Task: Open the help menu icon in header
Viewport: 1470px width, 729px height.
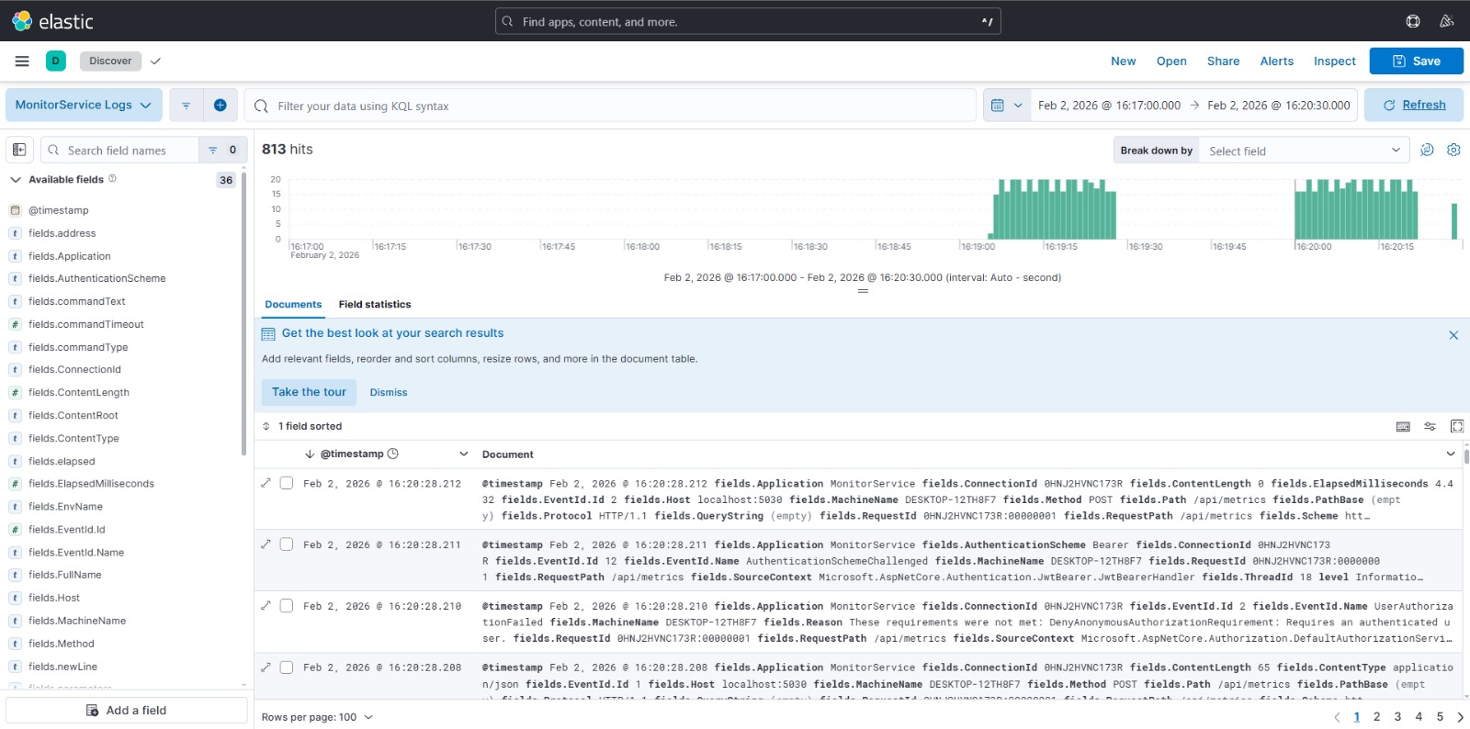Action: pyautogui.click(x=1413, y=21)
